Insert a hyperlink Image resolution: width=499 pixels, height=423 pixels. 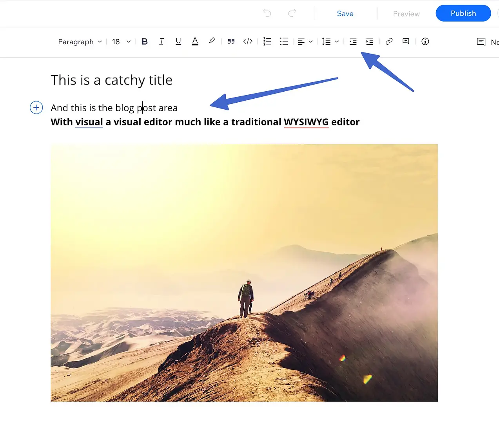(389, 42)
